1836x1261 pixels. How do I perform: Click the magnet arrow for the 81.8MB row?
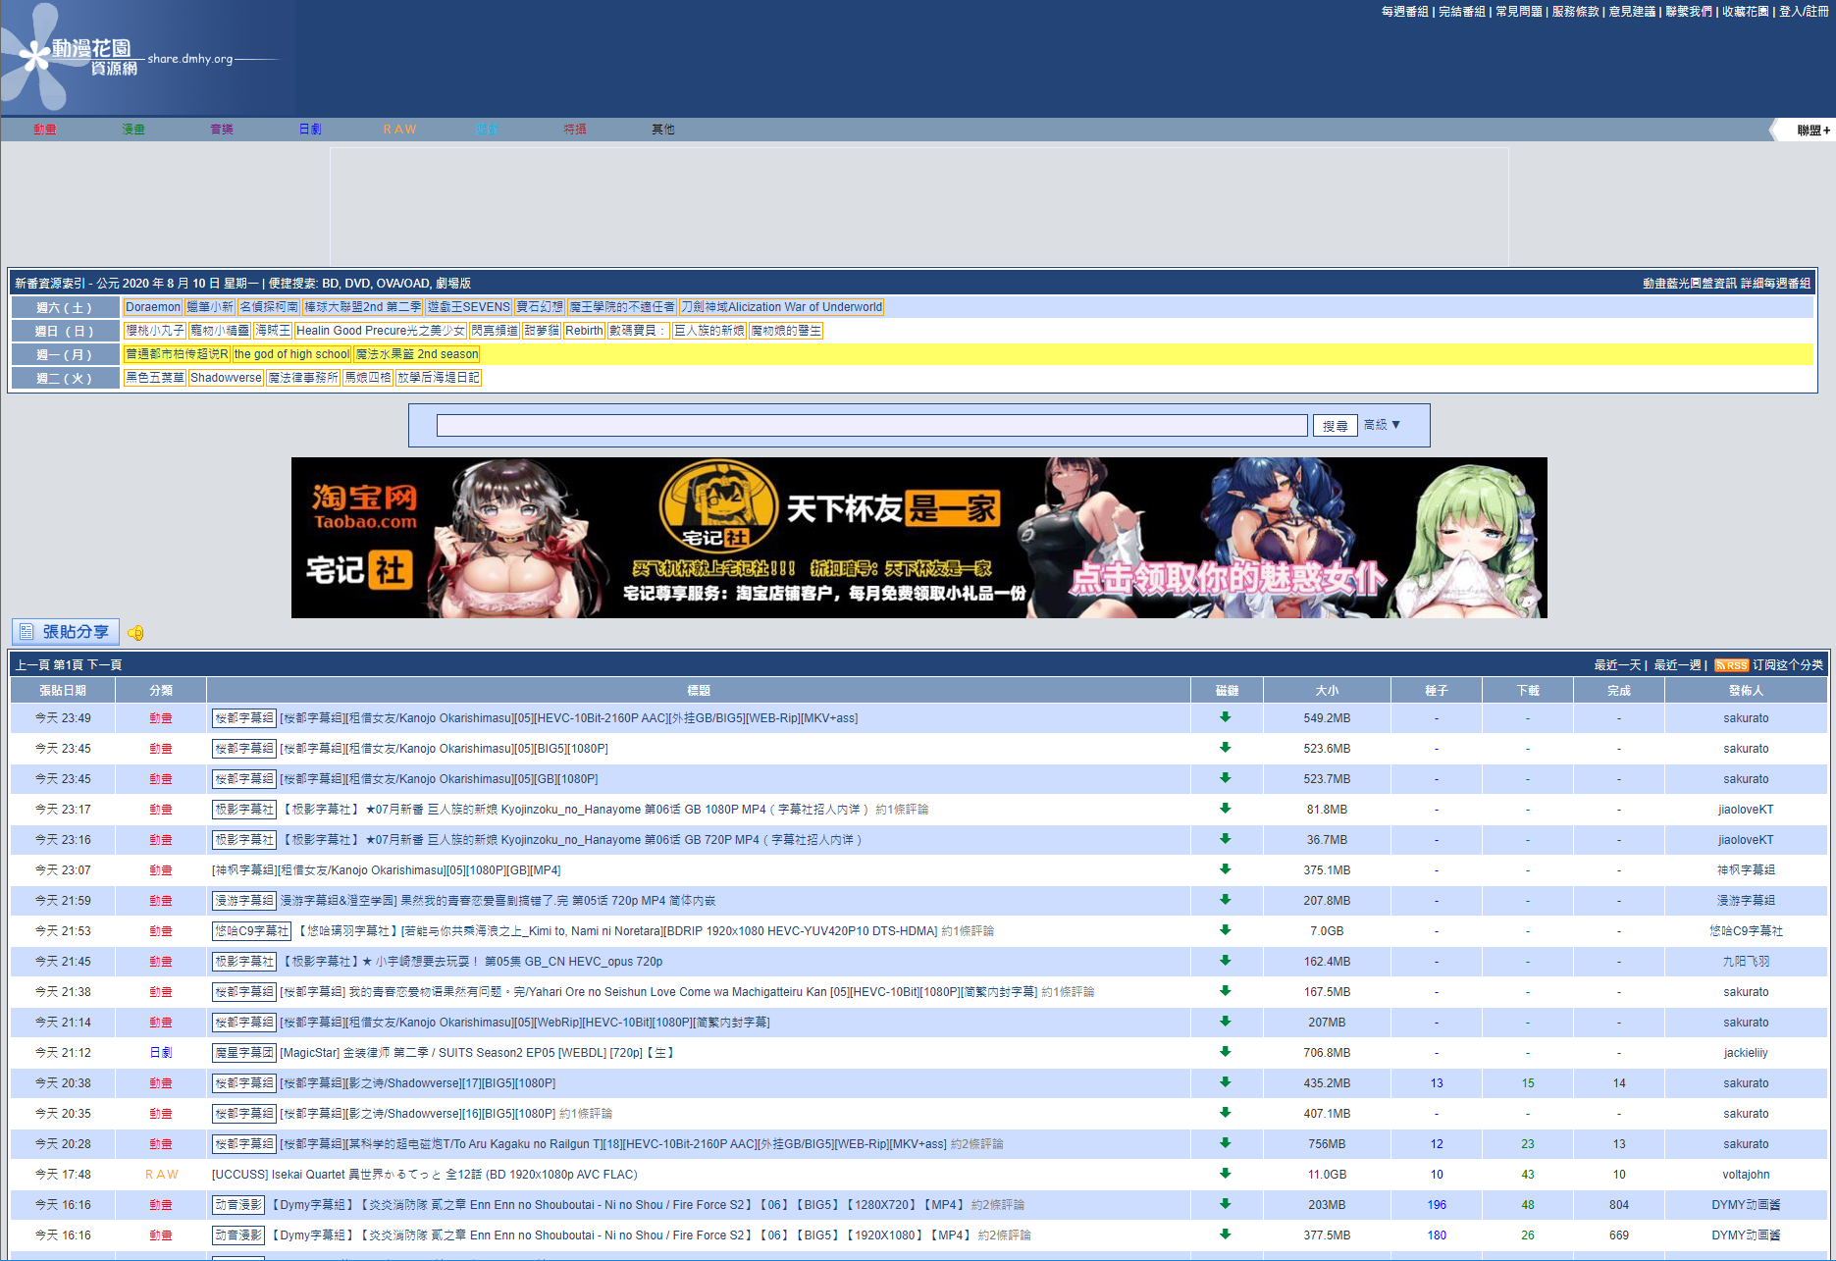1226,809
